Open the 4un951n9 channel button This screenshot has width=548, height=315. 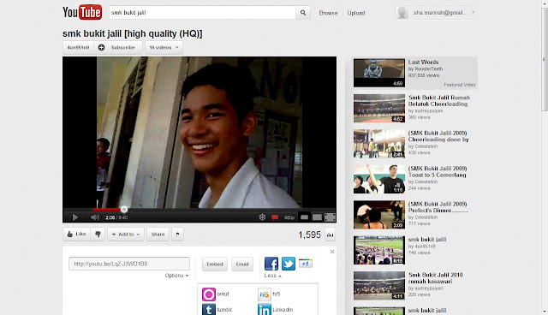pos(78,47)
